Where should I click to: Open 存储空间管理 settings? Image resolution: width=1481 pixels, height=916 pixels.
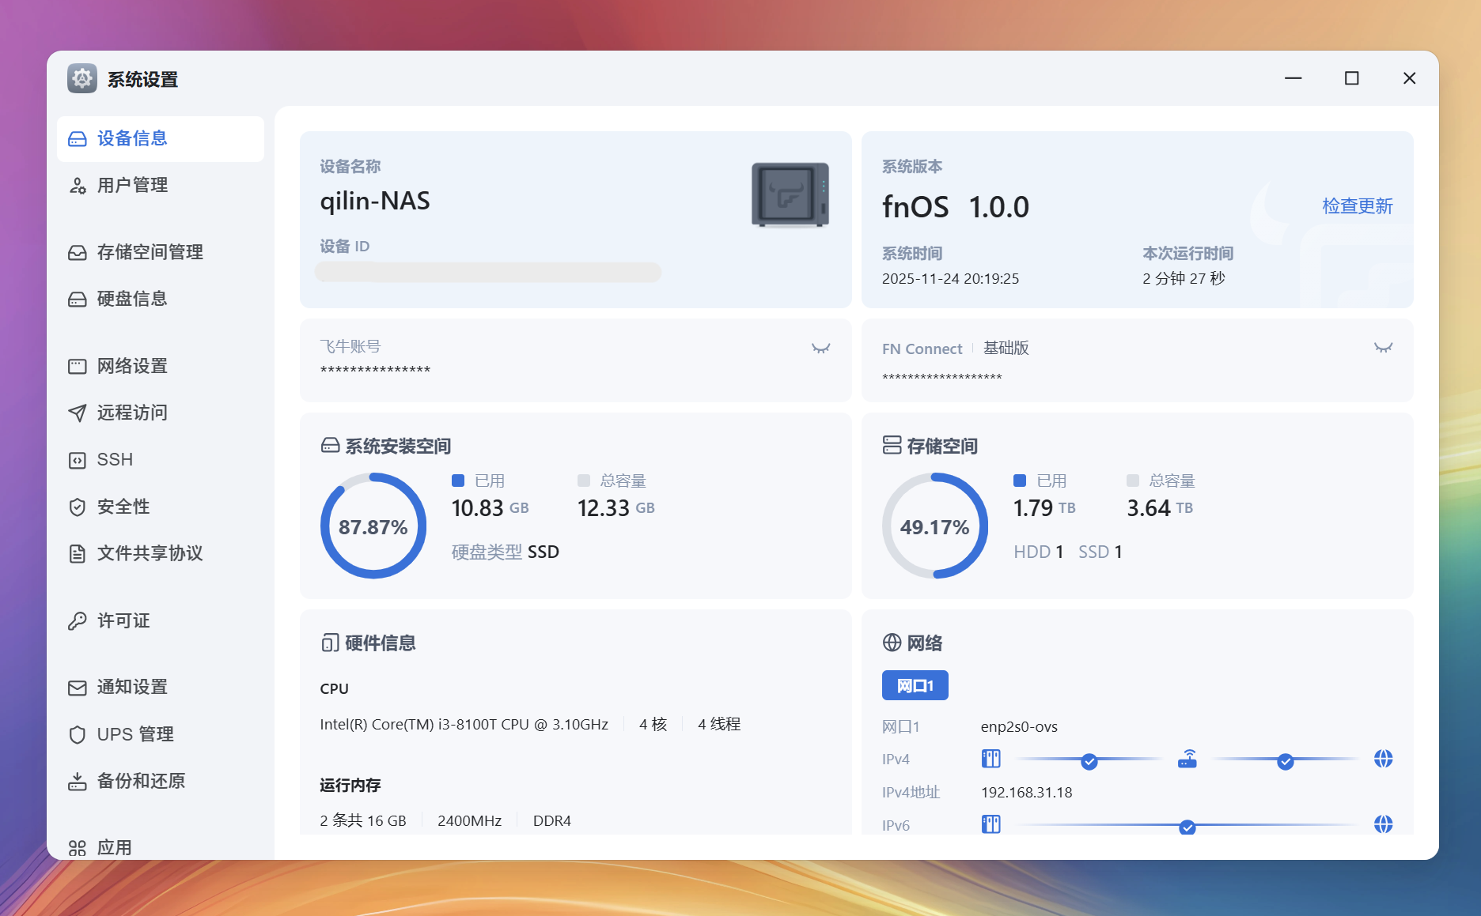(x=161, y=253)
